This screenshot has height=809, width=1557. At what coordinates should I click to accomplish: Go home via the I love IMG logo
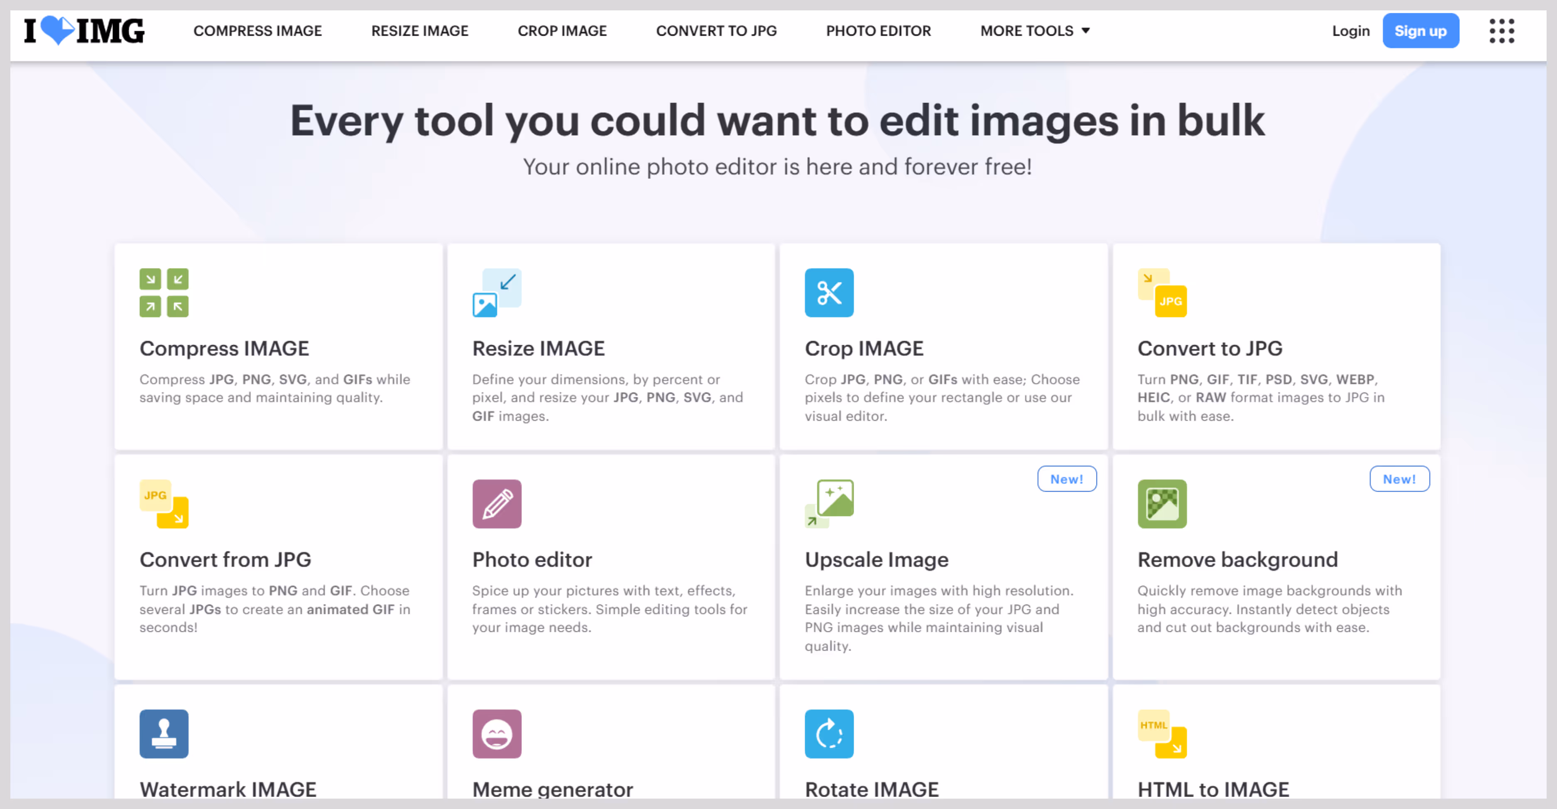(x=84, y=31)
